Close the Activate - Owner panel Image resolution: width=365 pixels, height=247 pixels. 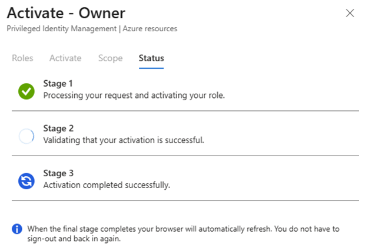[350, 13]
